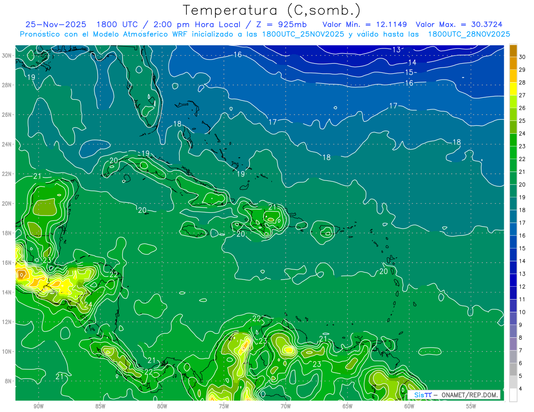This screenshot has width=534, height=412.
Task: Click the colorbar legend label 12
Action: pos(522,287)
